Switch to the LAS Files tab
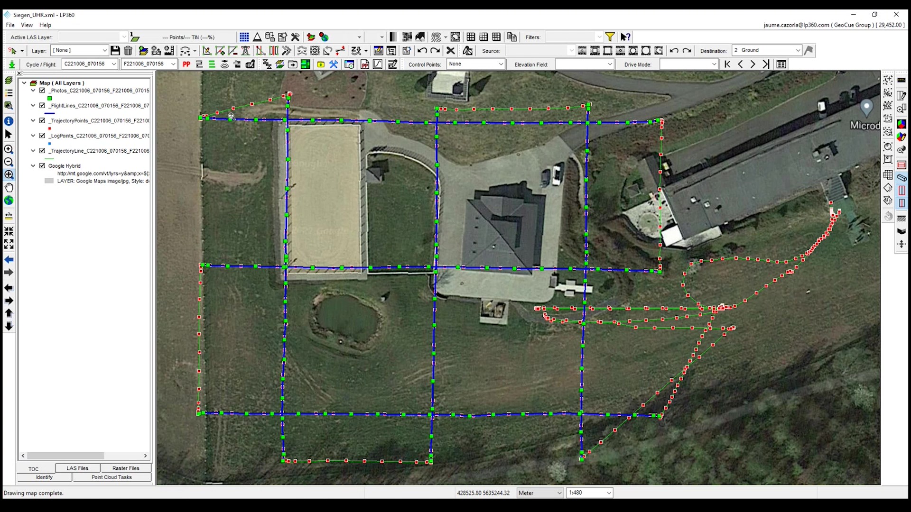The image size is (911, 512). pyautogui.click(x=77, y=468)
